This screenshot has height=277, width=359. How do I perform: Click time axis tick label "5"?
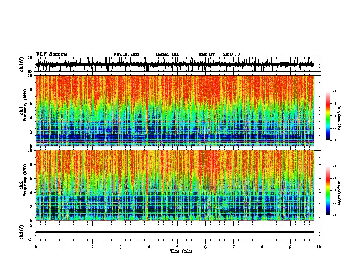(177, 247)
